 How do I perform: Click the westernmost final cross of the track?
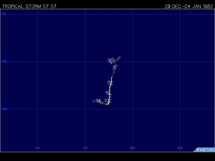[x=94, y=101]
